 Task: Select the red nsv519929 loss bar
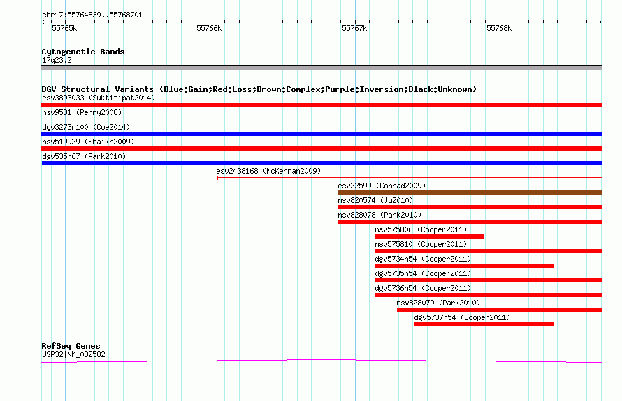pos(321,149)
